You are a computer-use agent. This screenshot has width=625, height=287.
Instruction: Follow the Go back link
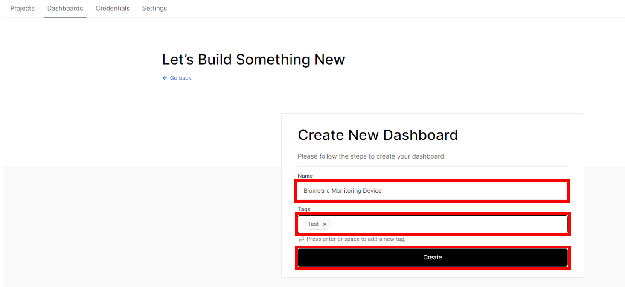pos(180,78)
